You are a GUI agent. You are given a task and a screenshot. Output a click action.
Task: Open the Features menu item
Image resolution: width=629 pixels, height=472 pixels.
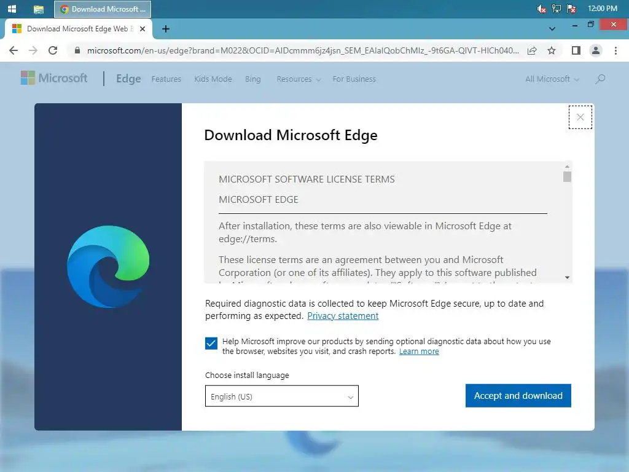point(166,79)
